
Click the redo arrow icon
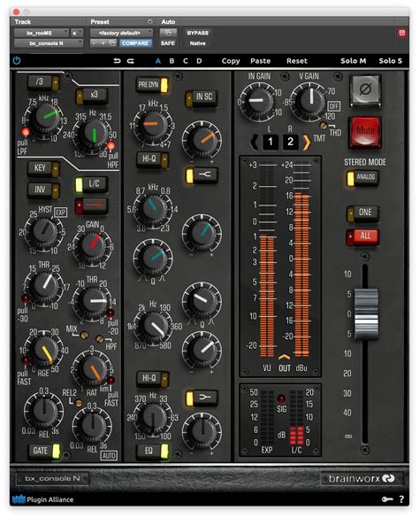[x=131, y=61]
